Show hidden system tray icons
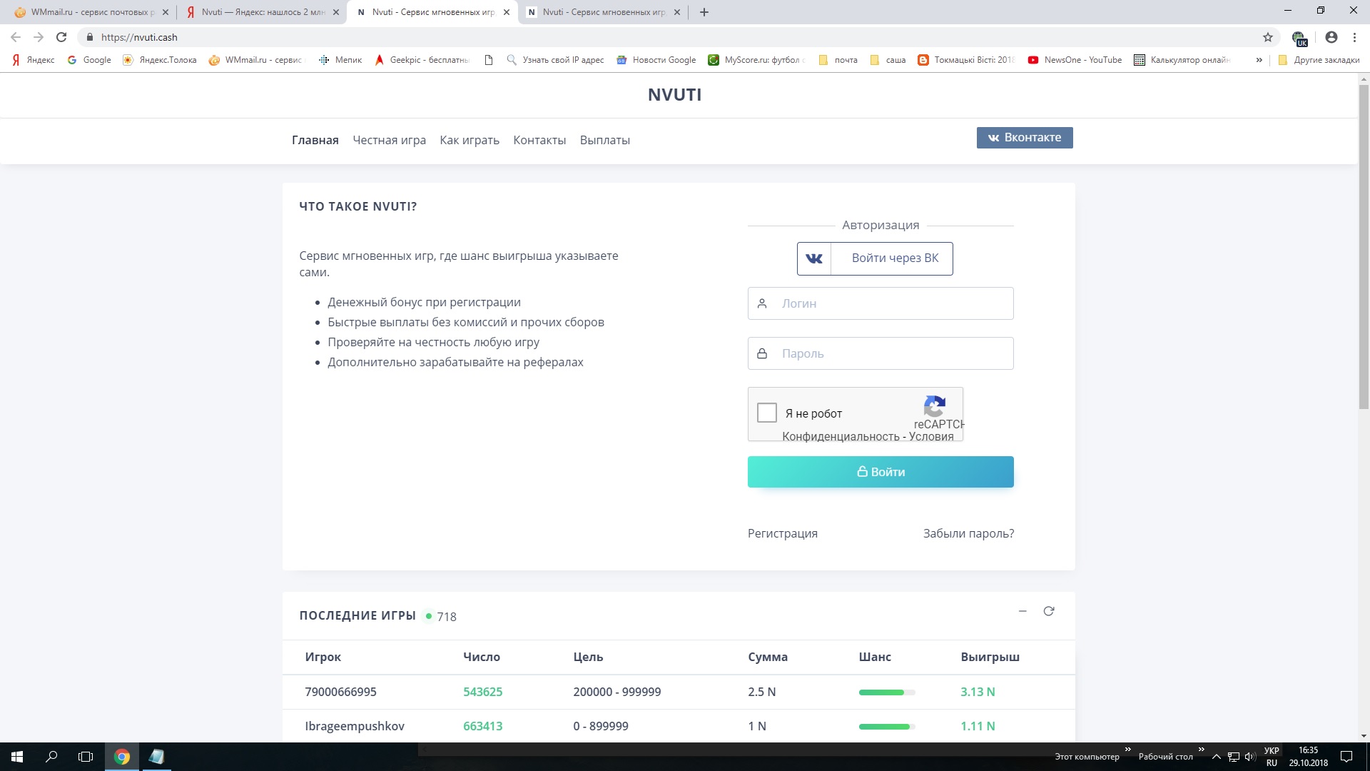1370x771 pixels. (x=1217, y=757)
